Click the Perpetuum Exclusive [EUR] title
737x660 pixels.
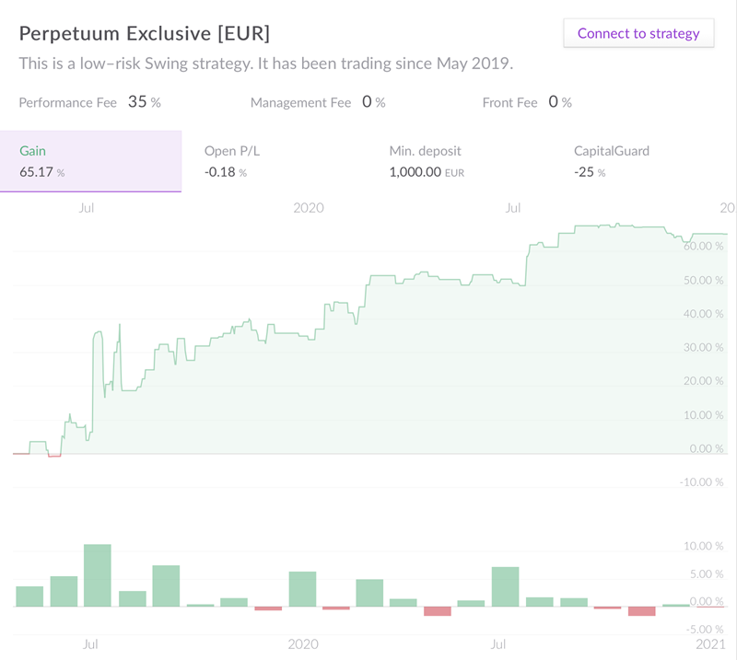145,34
